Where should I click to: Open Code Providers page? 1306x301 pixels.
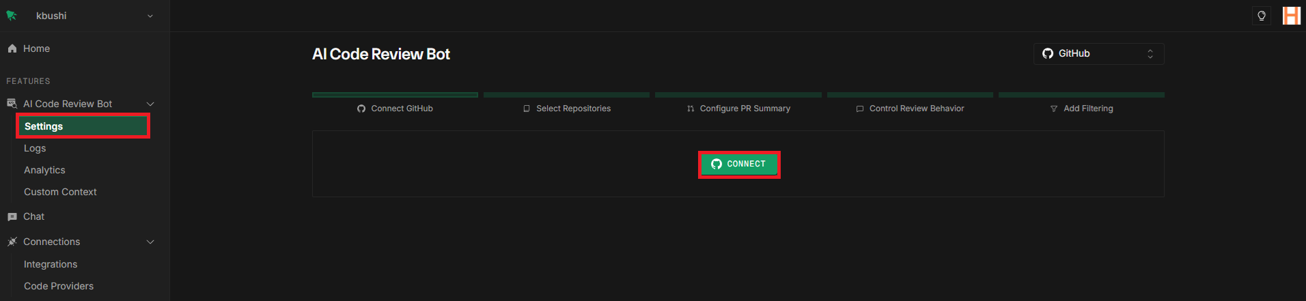tap(59, 286)
